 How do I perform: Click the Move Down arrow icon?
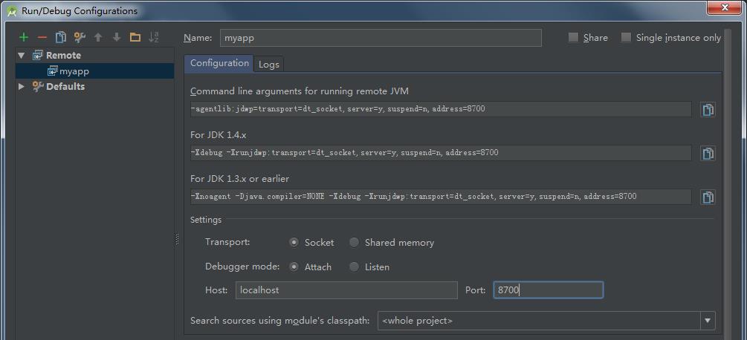tap(117, 38)
